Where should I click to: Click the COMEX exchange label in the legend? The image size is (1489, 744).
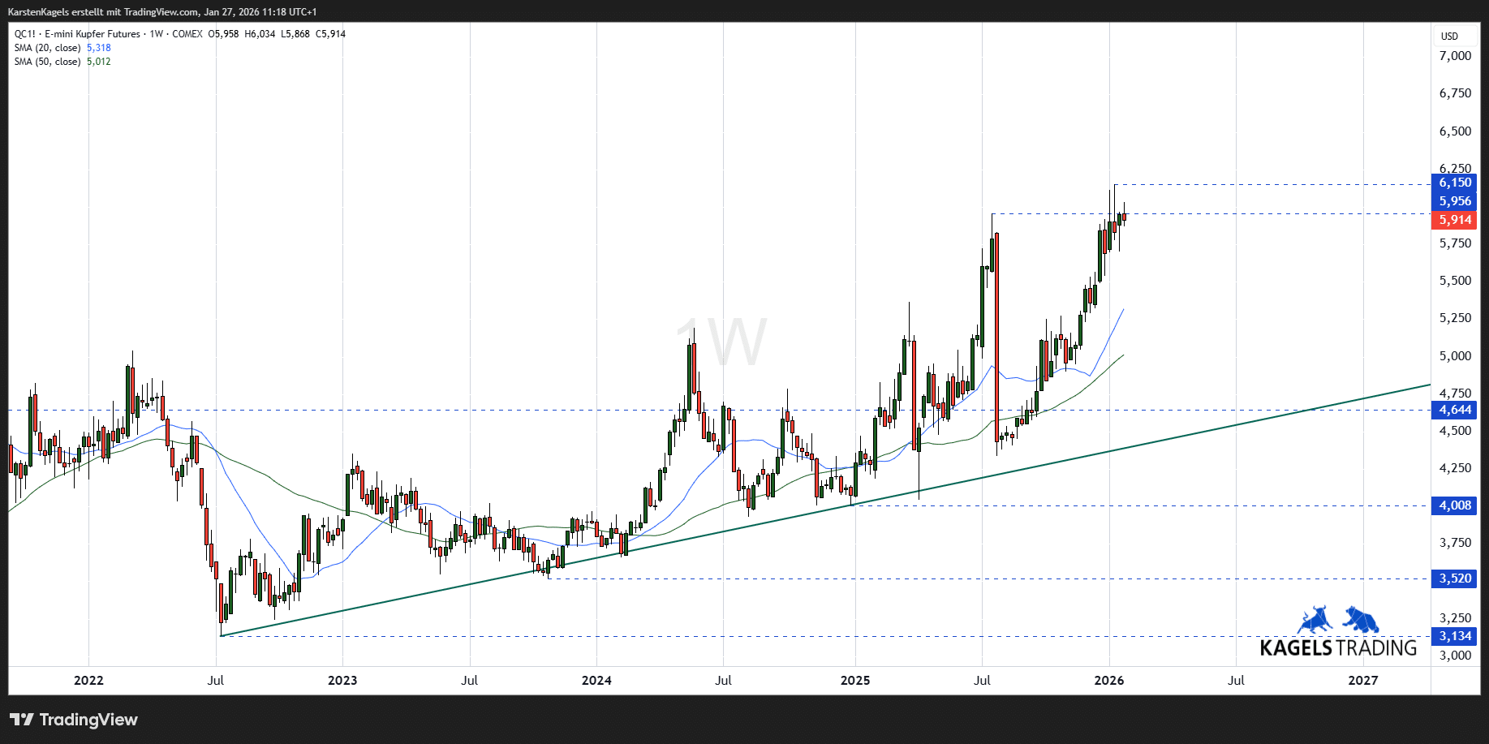point(186,34)
